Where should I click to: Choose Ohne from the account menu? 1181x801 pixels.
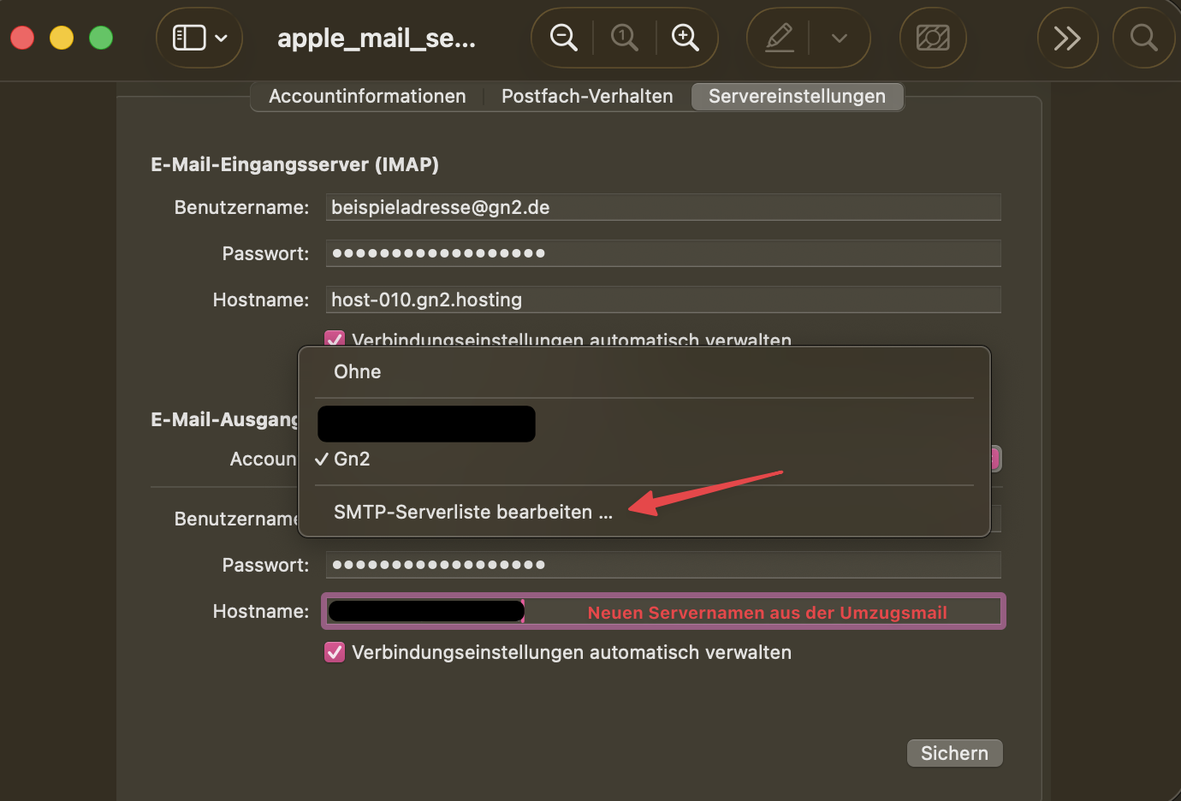coord(358,371)
